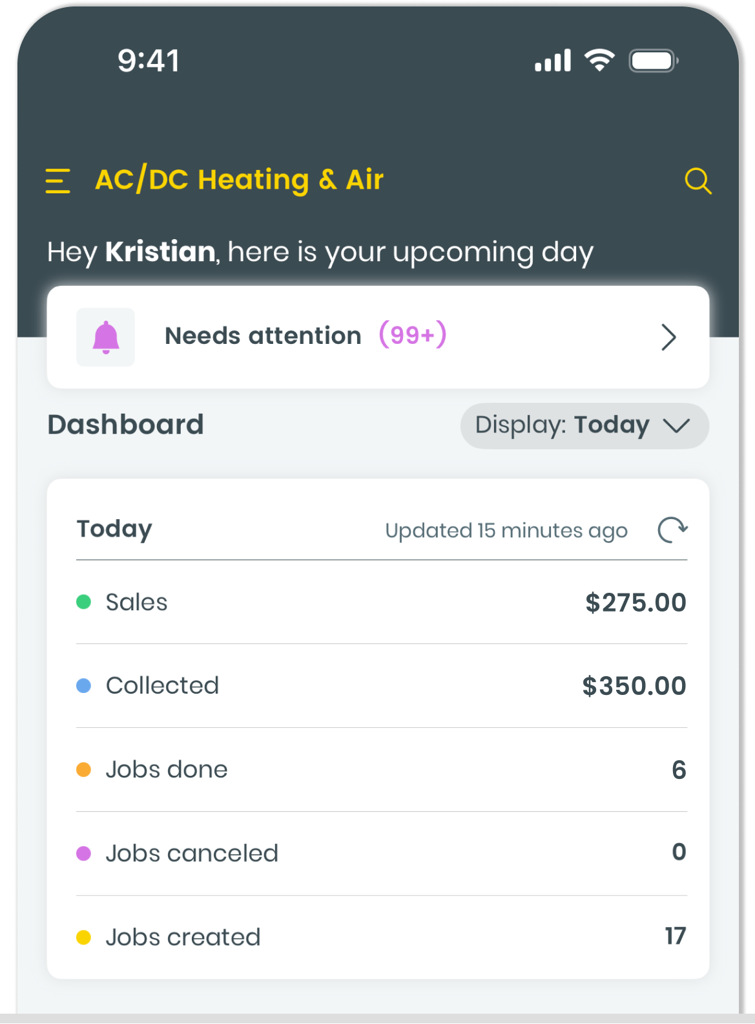Select the Sales row
Image resolution: width=755 pixels, height=1024 pixels.
click(x=381, y=602)
